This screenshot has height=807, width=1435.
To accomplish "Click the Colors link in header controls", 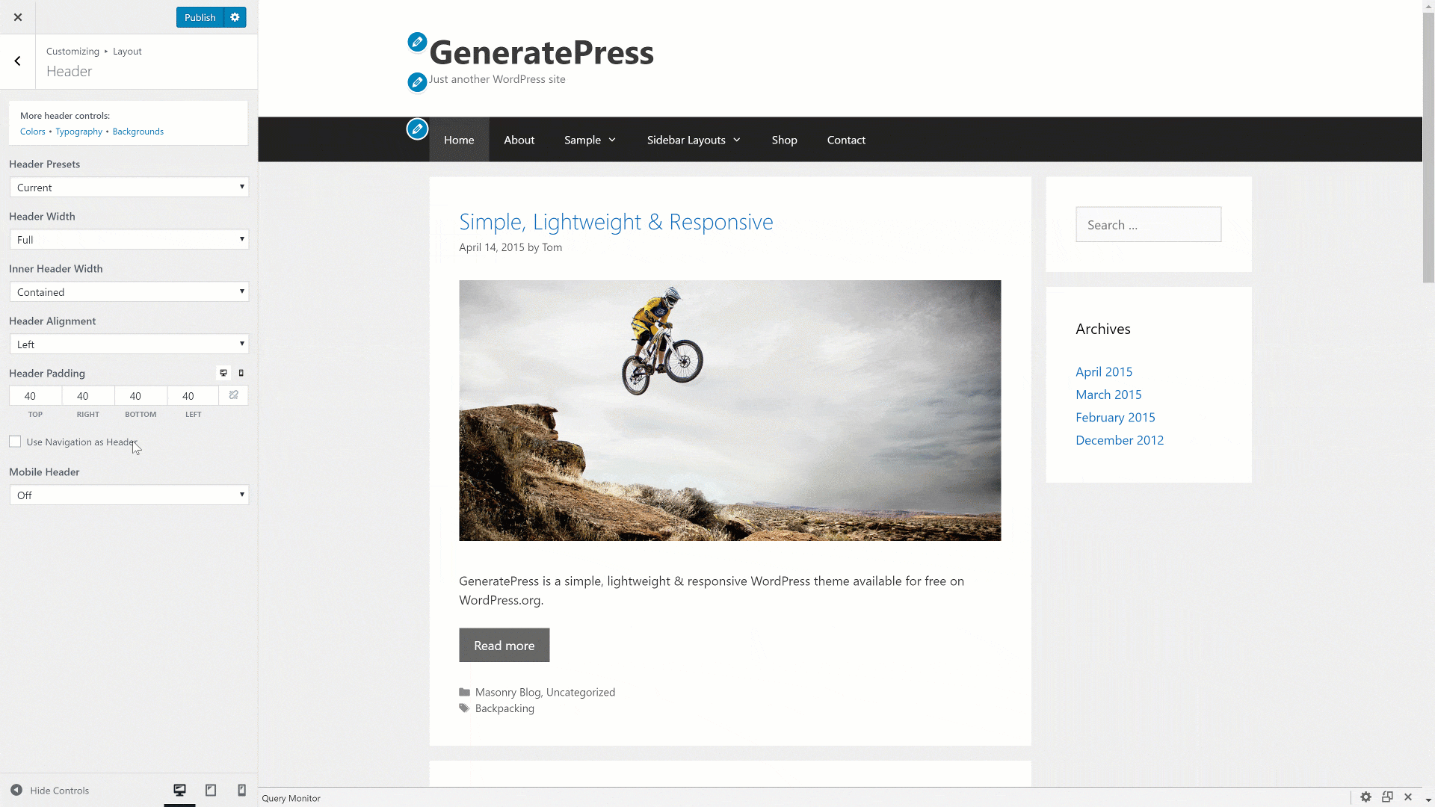I will [x=31, y=131].
